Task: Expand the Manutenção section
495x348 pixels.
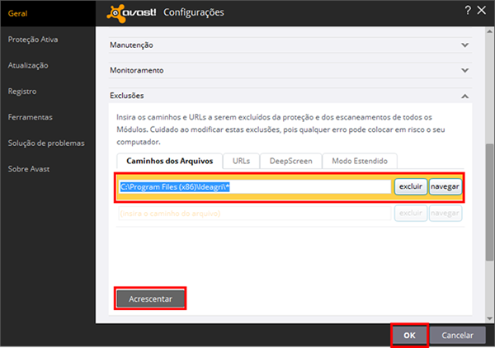Action: [464, 45]
